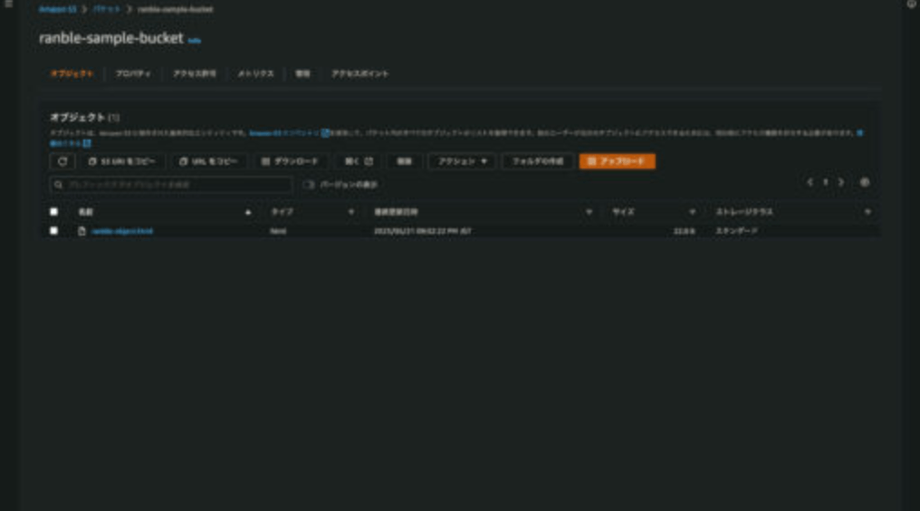Sort by サイズ column arrow
This screenshot has height=511, width=920.
point(692,212)
